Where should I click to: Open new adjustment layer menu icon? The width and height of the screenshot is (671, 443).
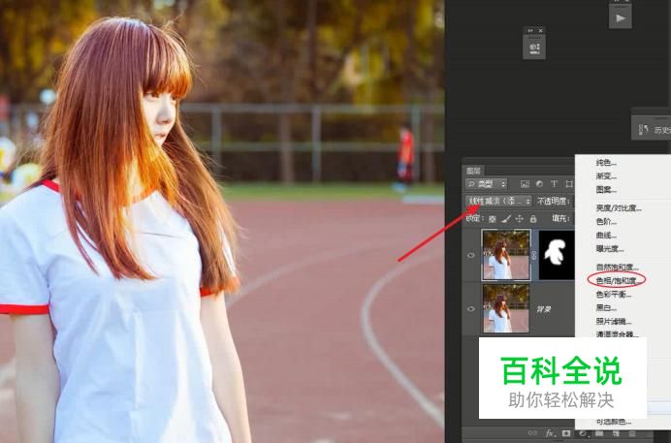583,433
